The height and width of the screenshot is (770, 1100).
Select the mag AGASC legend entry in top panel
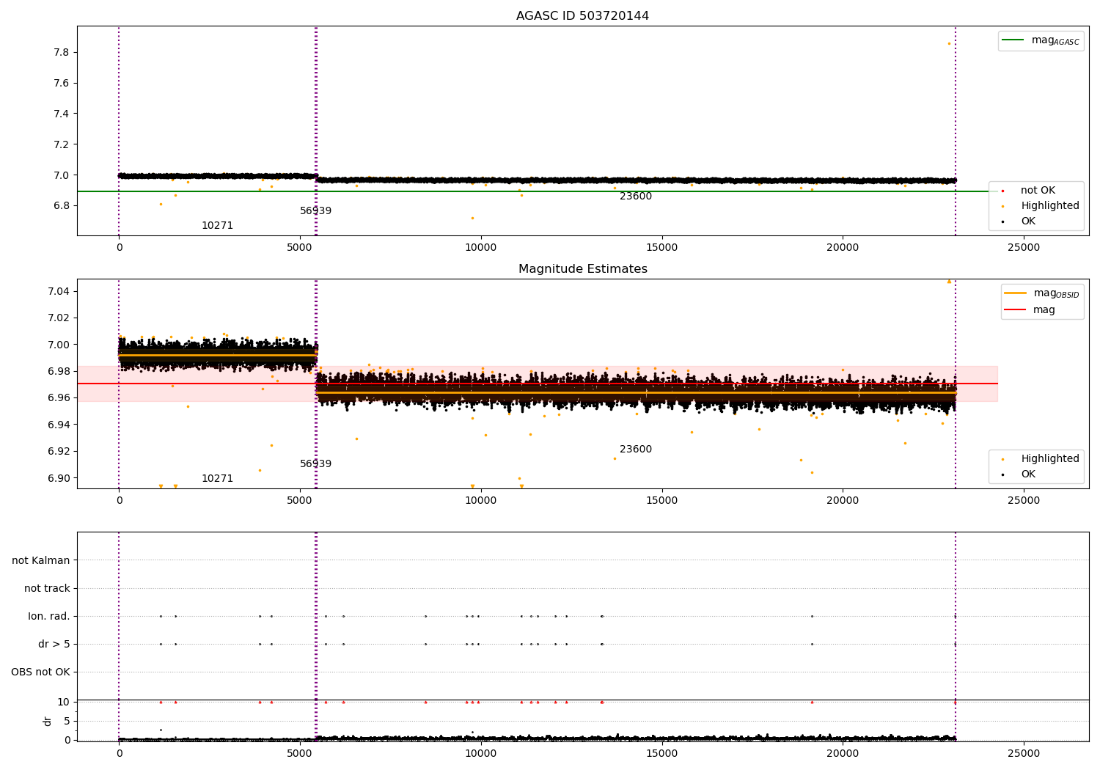click(1041, 41)
